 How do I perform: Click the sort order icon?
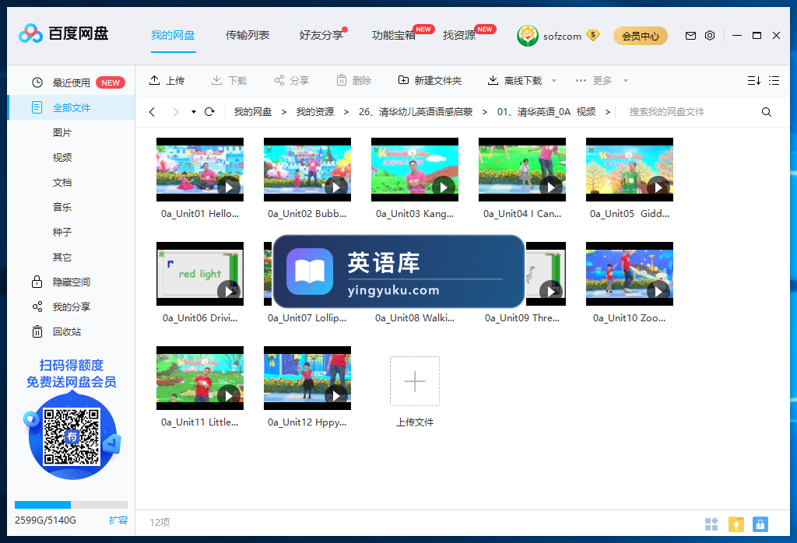[x=753, y=80]
